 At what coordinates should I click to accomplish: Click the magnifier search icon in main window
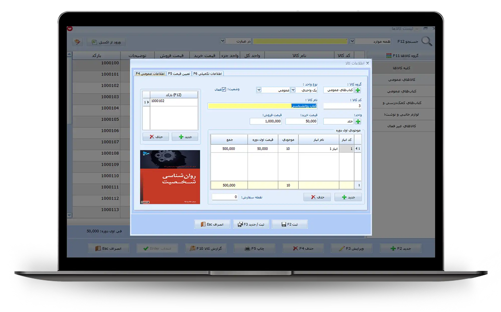pos(426,41)
